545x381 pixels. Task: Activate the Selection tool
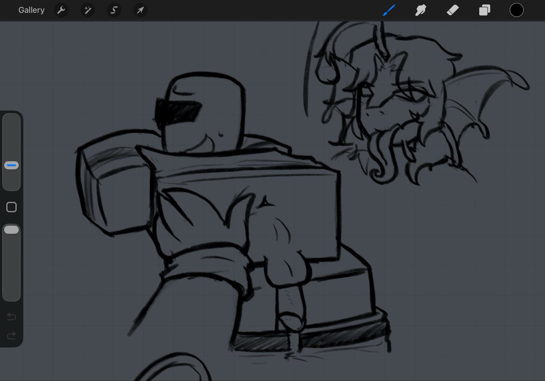[x=114, y=10]
